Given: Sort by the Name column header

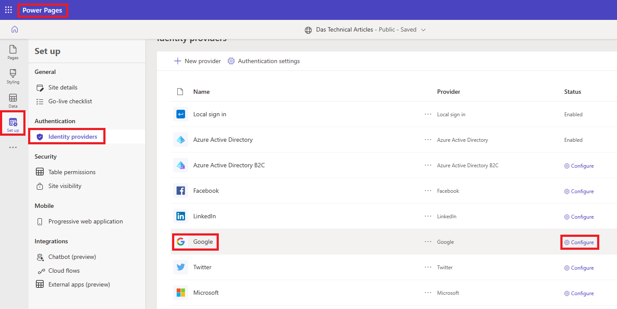Looking at the screenshot, I should 201,92.
